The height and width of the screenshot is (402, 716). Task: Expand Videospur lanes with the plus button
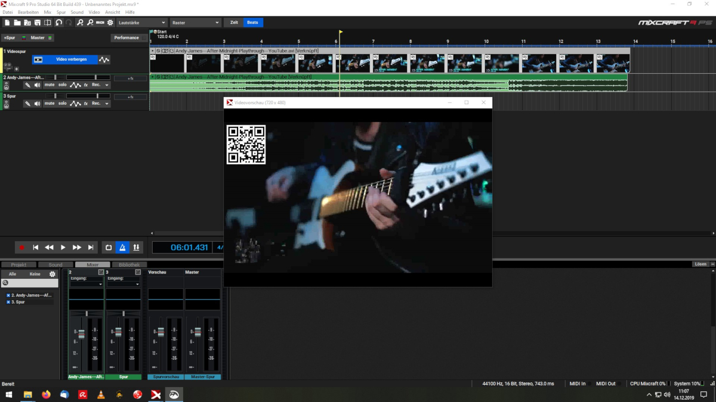click(x=16, y=69)
